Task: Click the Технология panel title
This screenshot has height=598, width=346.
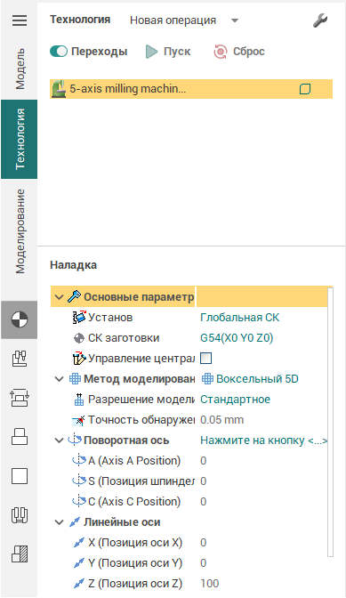Action: [x=80, y=20]
